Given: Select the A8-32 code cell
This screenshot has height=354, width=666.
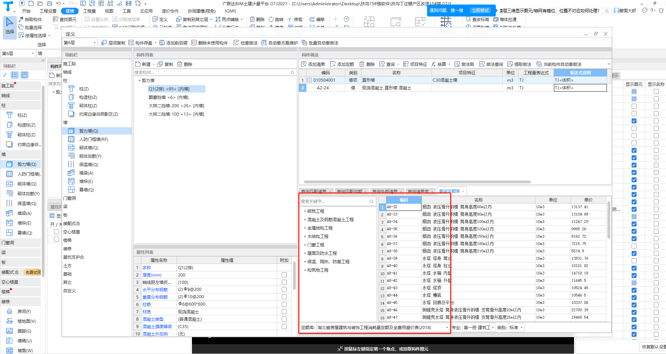Looking at the screenshot, I should (x=404, y=207).
